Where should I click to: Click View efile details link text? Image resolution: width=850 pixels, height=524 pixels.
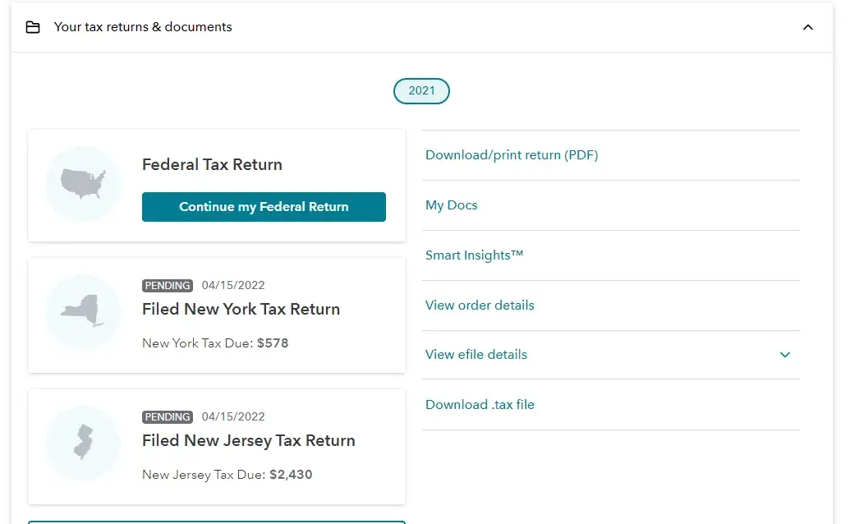[476, 355]
